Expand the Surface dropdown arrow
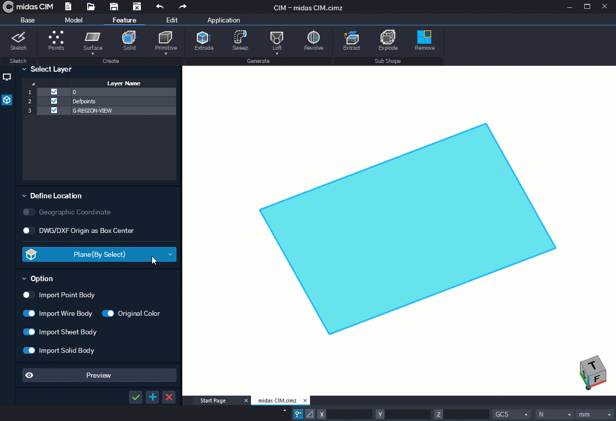Viewport: 616px width, 421px height. (93, 54)
